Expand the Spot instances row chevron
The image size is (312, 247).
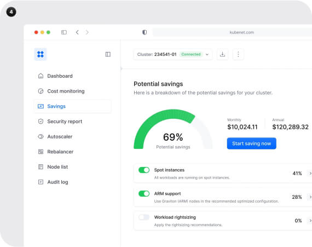[x=310, y=174]
